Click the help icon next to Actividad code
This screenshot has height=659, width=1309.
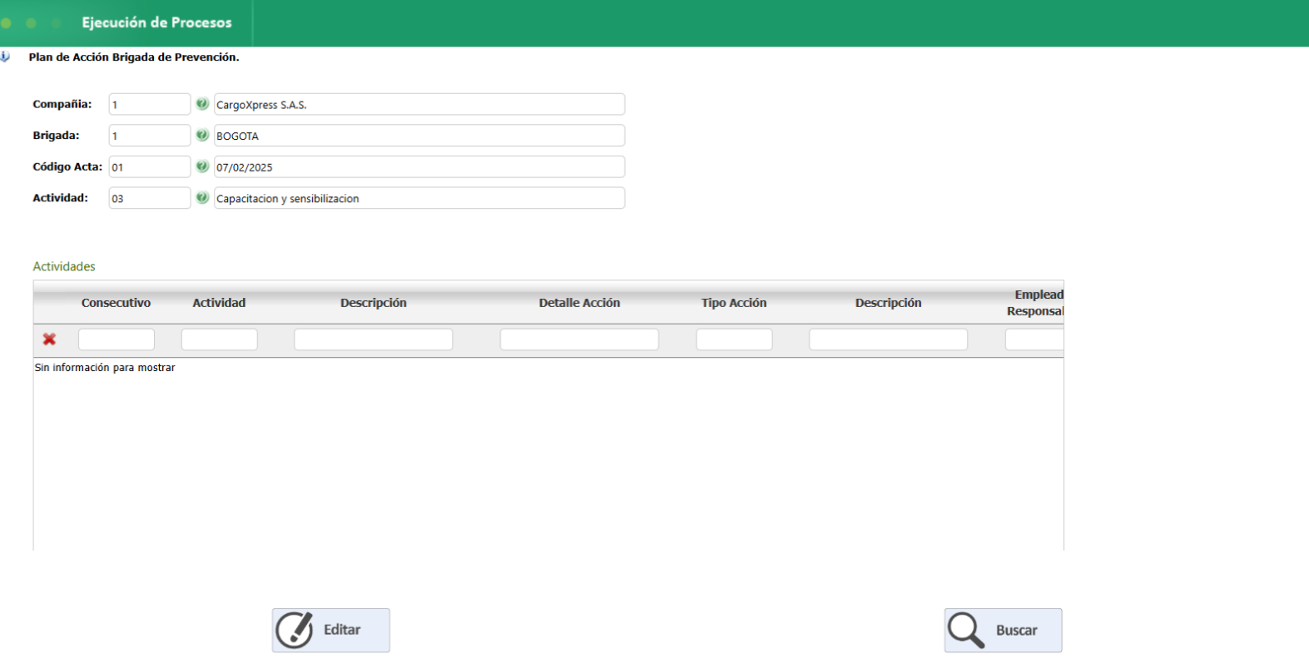(202, 198)
